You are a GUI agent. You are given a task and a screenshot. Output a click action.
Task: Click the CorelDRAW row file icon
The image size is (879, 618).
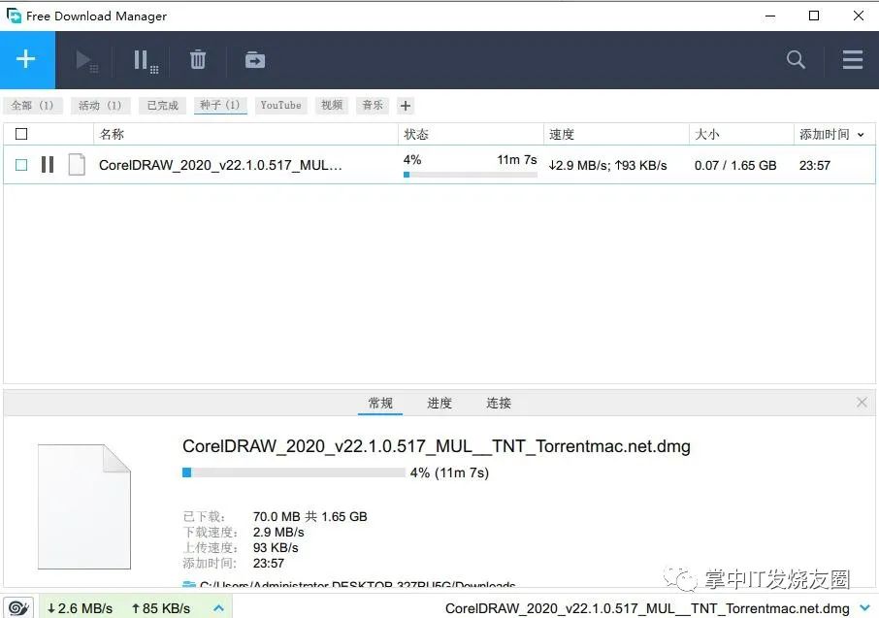coord(77,165)
